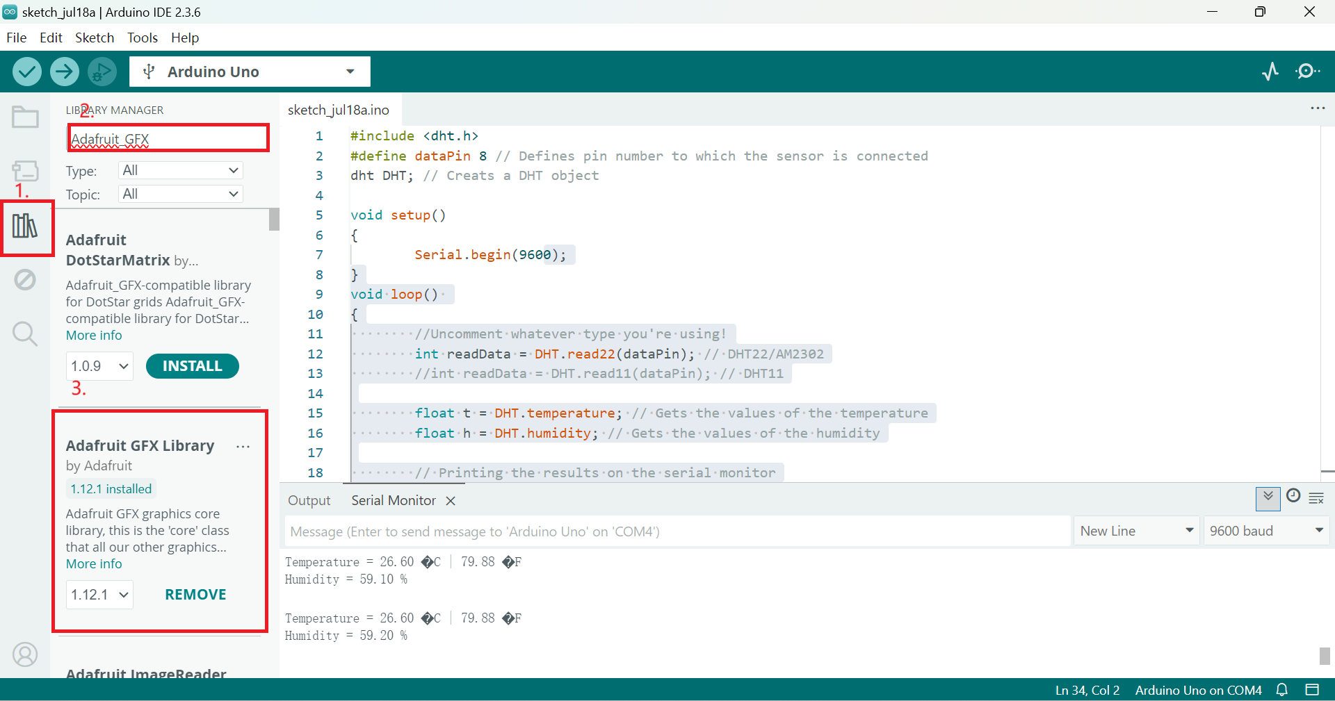Open the New Line ending dropdown

(x=1136, y=531)
